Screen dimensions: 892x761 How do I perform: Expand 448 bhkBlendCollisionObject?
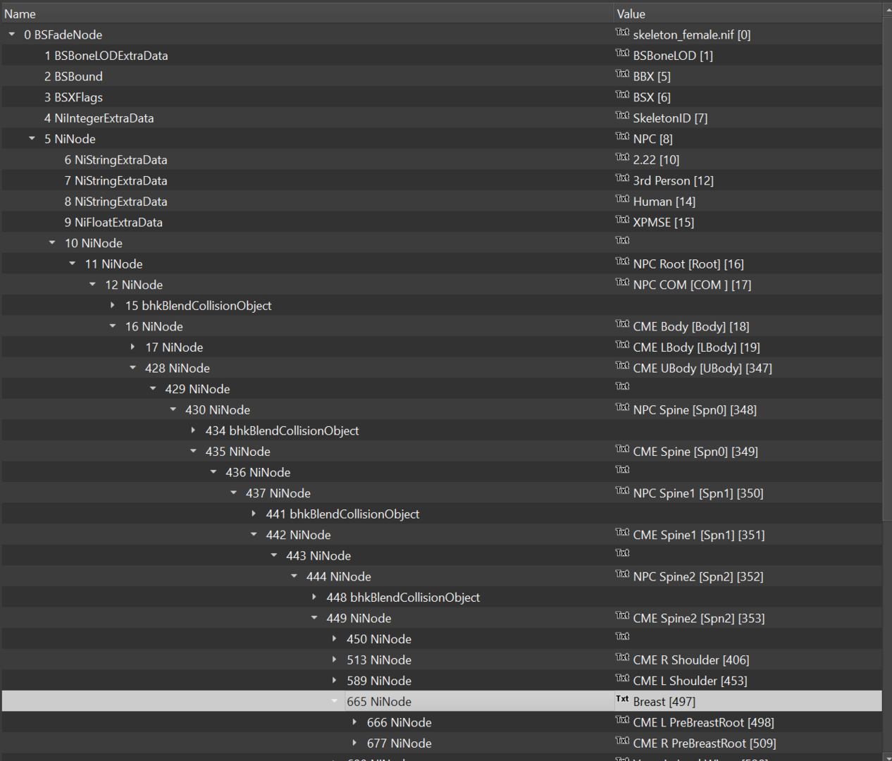(x=314, y=597)
